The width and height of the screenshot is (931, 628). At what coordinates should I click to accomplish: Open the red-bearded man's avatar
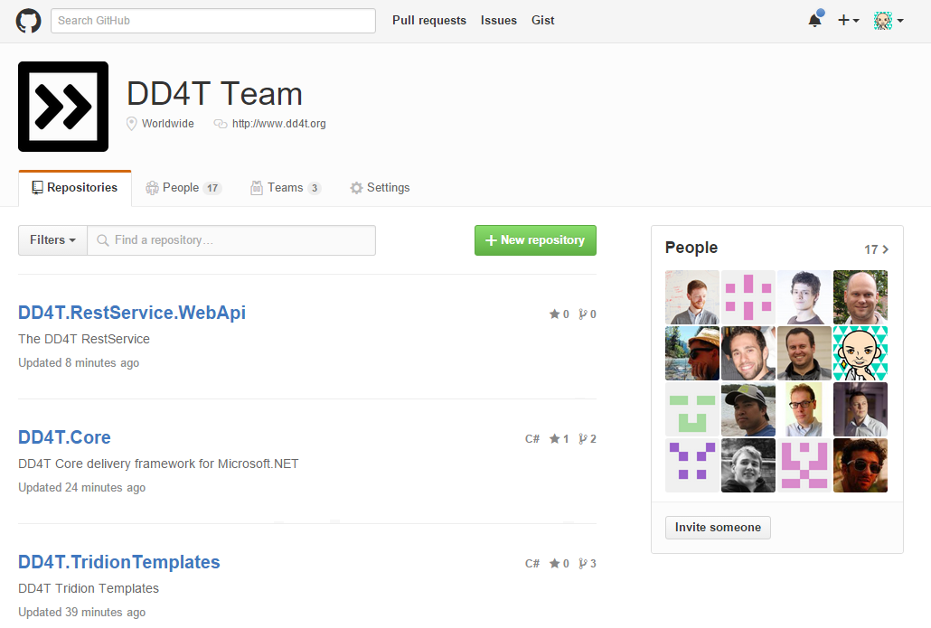(692, 297)
